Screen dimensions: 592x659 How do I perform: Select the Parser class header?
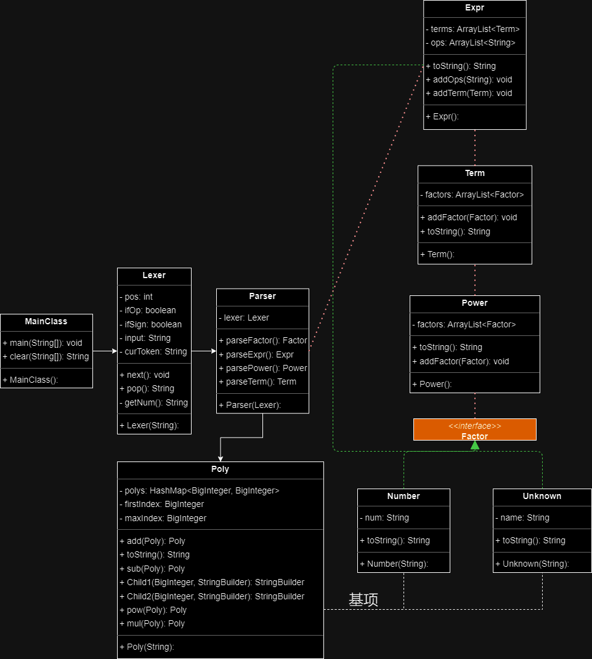tap(262, 297)
